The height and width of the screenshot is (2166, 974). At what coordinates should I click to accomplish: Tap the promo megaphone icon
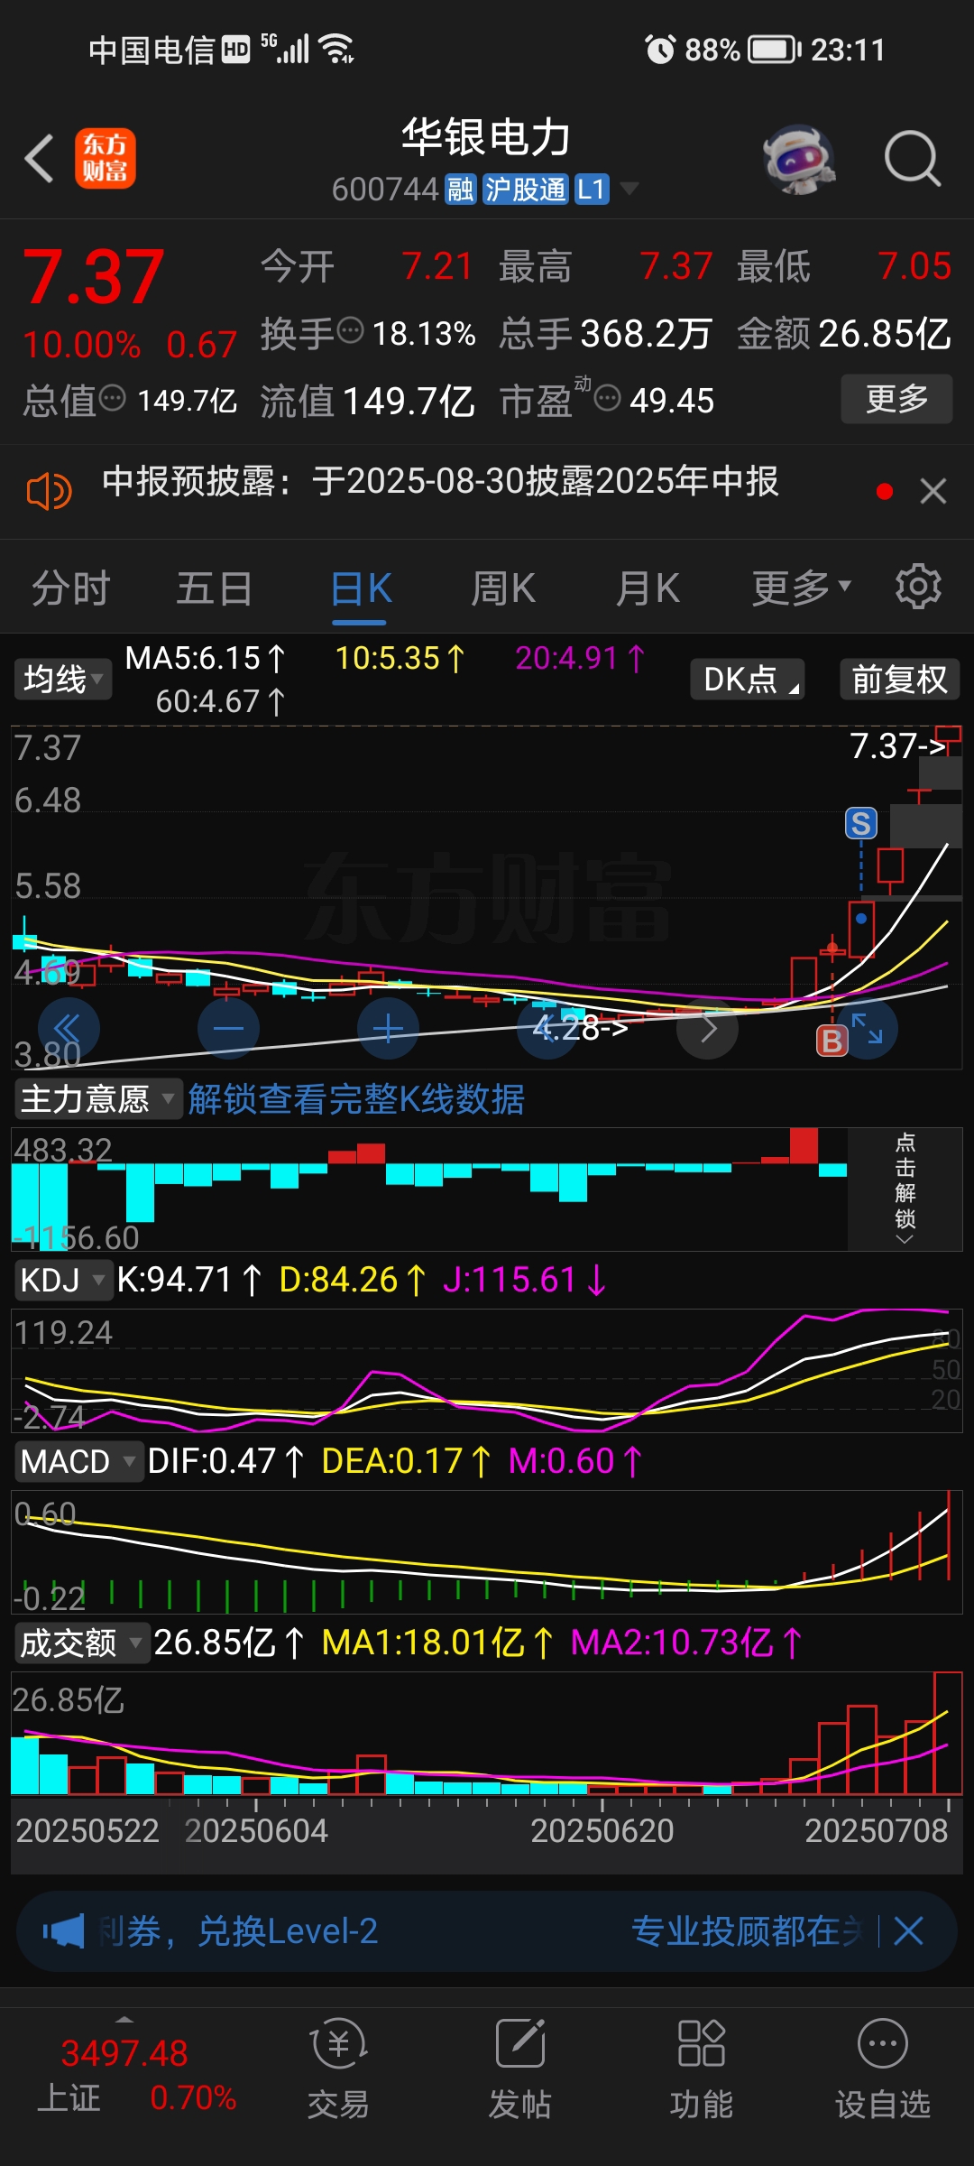coord(63,1931)
